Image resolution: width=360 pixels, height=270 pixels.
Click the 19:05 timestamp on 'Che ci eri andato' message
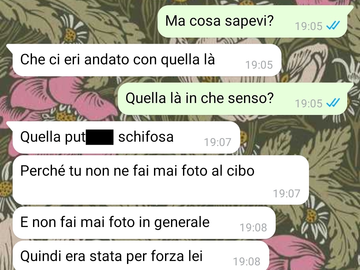click(259, 65)
